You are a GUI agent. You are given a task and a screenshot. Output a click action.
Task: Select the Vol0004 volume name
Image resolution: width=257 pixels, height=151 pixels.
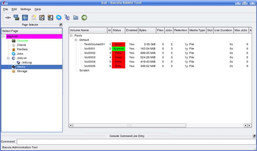coord(90,62)
